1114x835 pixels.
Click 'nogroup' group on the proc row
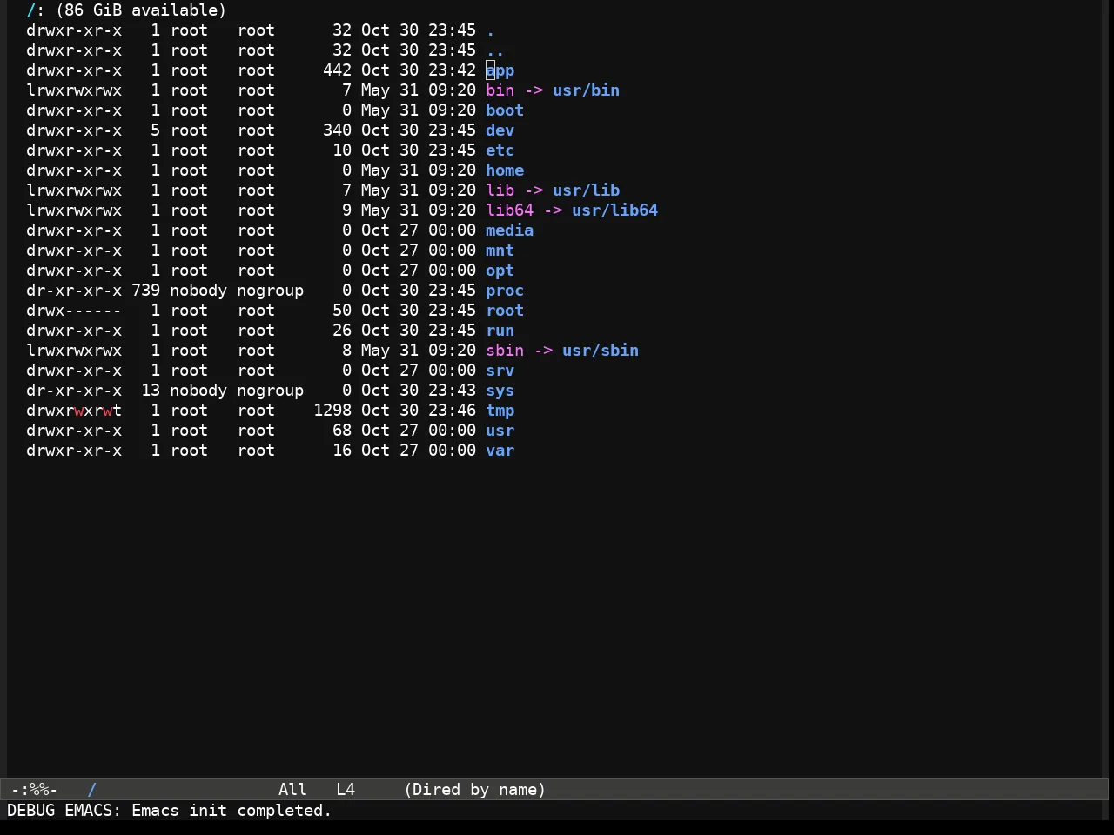tap(271, 291)
